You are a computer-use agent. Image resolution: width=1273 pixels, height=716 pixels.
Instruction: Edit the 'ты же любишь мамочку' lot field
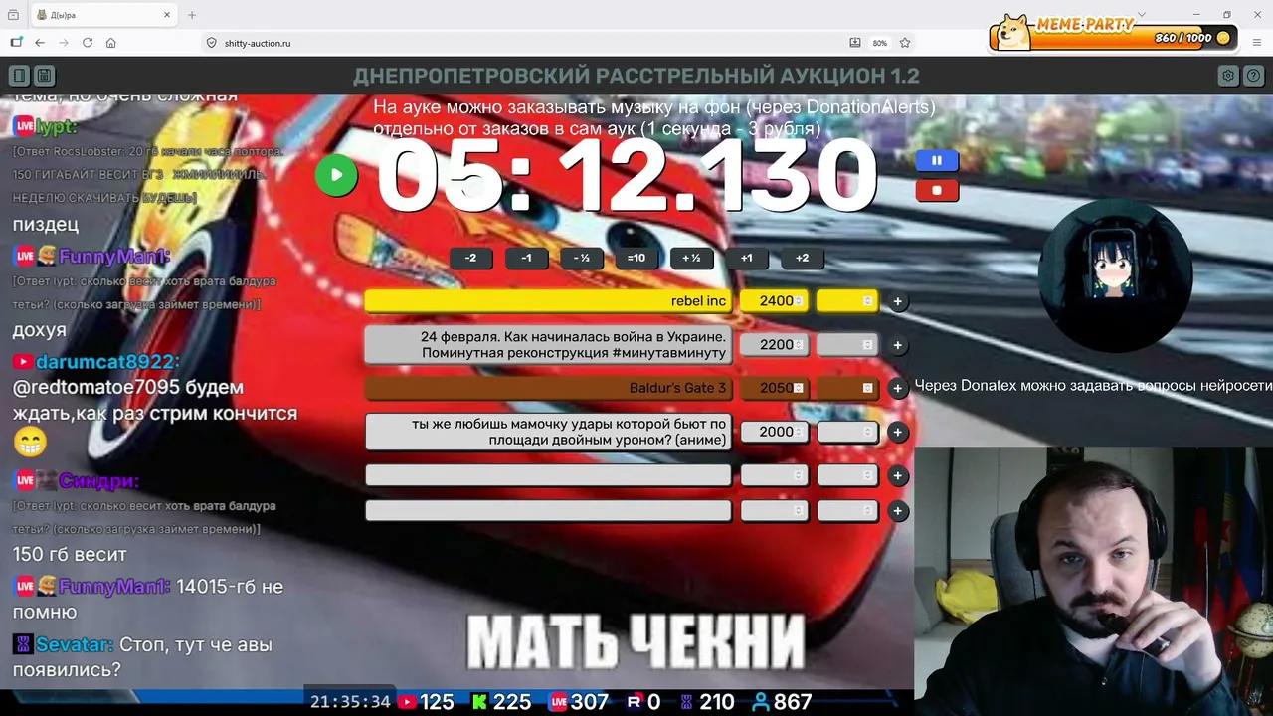pyautogui.click(x=548, y=432)
